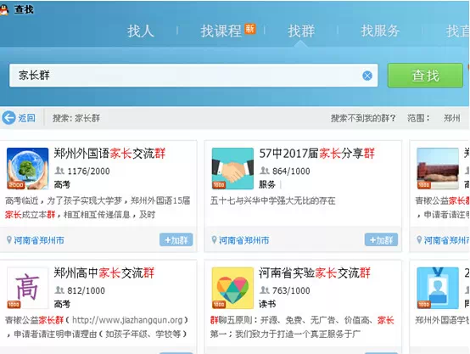The image size is (470, 354).
Task: Open the 找服务 tab
Action: [380, 31]
